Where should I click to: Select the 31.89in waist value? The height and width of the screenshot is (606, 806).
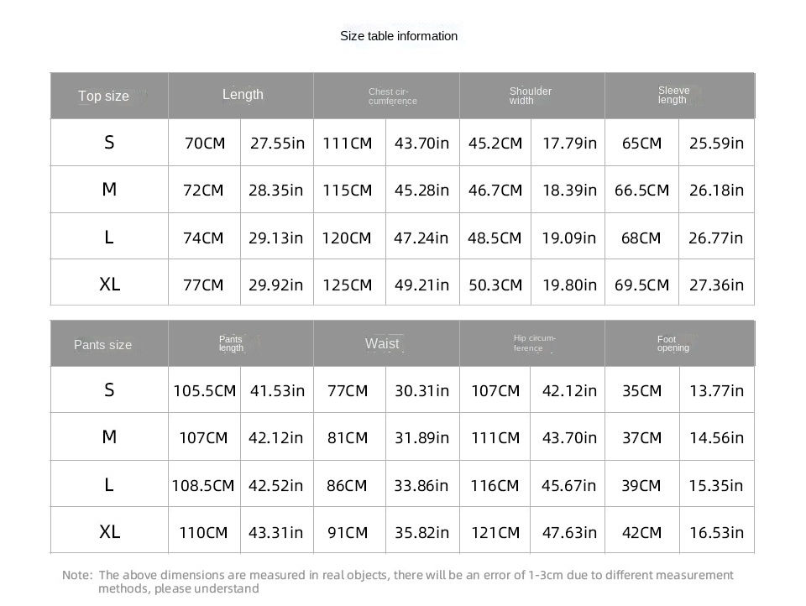421,437
